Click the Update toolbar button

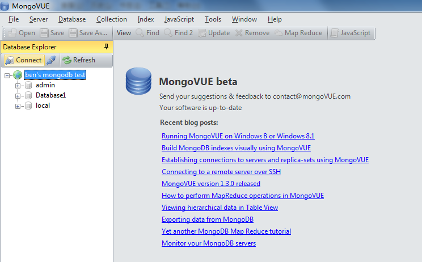214,33
